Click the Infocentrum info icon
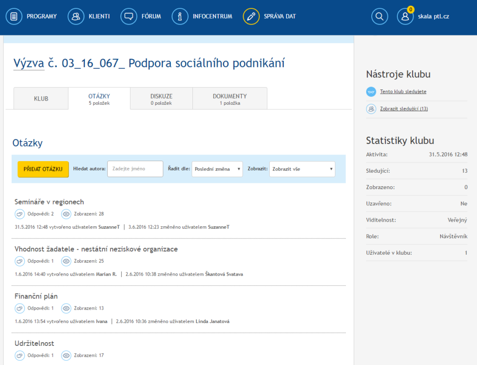 [180, 16]
